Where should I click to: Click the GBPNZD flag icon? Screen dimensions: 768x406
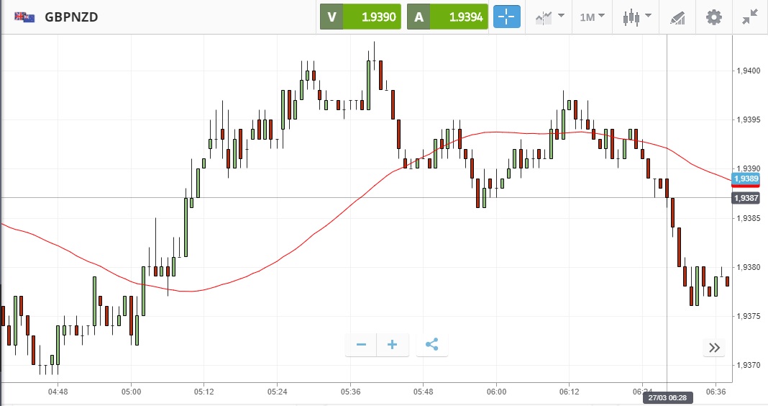tap(24, 17)
